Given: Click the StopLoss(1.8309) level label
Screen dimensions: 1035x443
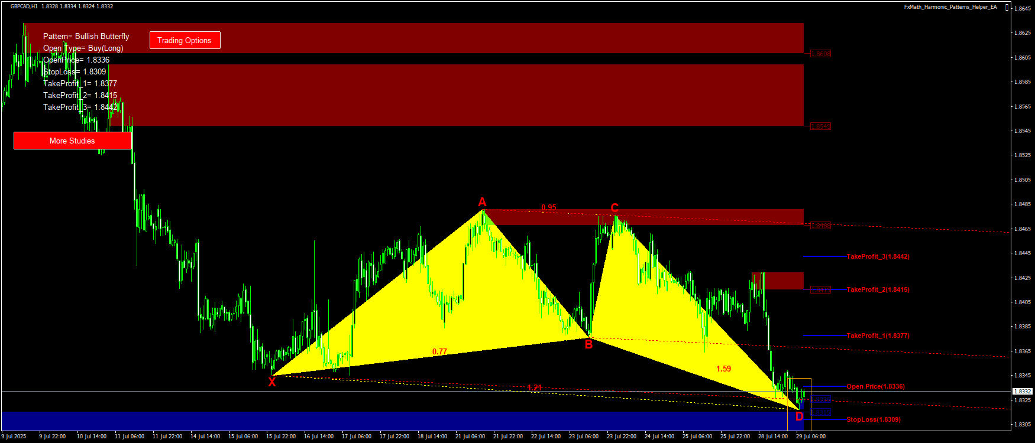Looking at the screenshot, I should 873,419.
